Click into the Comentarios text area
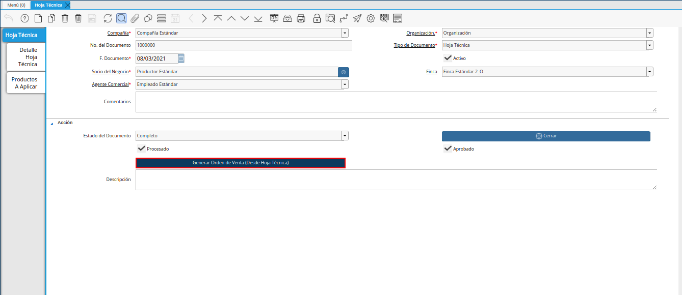The width and height of the screenshot is (682, 295). click(x=396, y=102)
